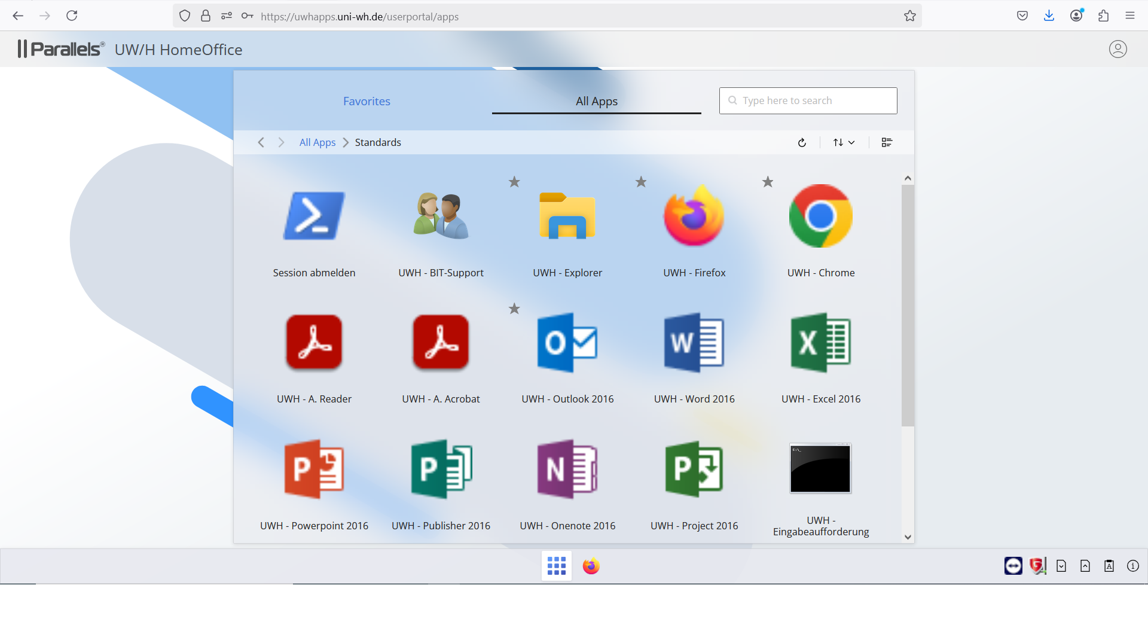Refresh the app list

click(802, 142)
